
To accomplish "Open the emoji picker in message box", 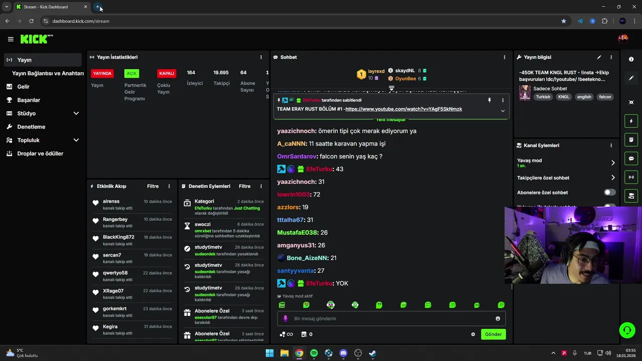I will [498, 318].
